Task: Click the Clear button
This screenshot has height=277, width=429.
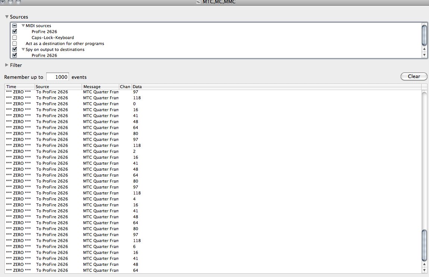Action: click(414, 77)
